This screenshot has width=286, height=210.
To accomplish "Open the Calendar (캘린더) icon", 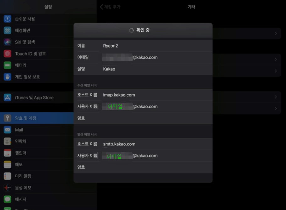I will tap(8, 153).
